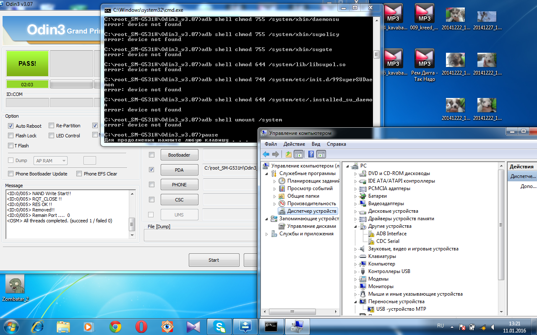
Task: Open Internet Explorer from the taskbar
Action: coord(37,327)
